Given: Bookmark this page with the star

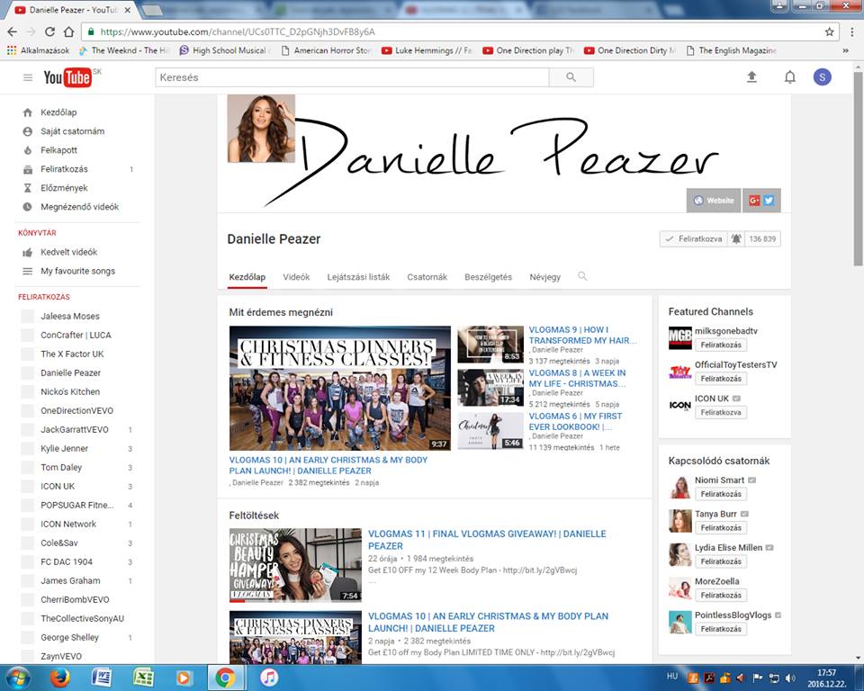Looking at the screenshot, I should [x=829, y=32].
